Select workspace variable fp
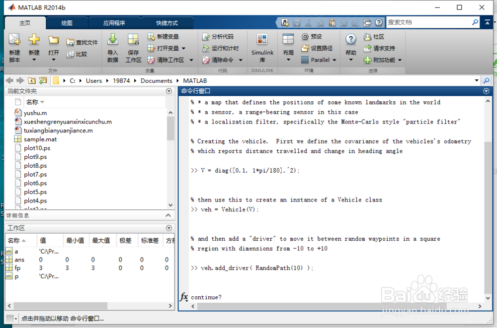497x328 pixels. pyautogui.click(x=17, y=268)
